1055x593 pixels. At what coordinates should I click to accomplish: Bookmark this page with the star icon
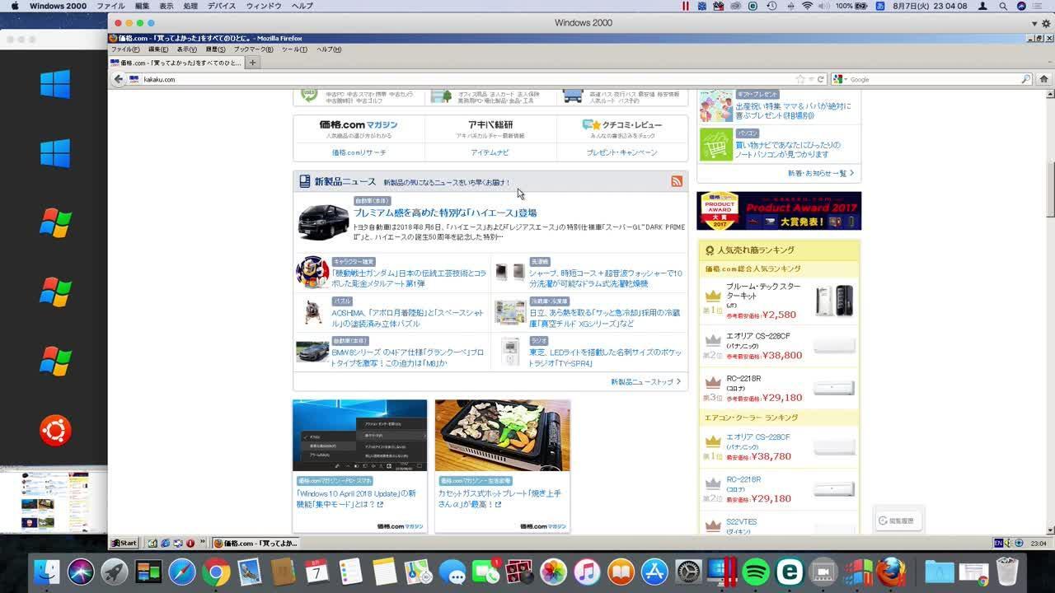(x=799, y=79)
